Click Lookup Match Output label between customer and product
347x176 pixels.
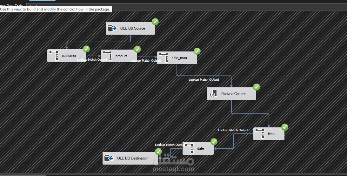tap(92, 59)
